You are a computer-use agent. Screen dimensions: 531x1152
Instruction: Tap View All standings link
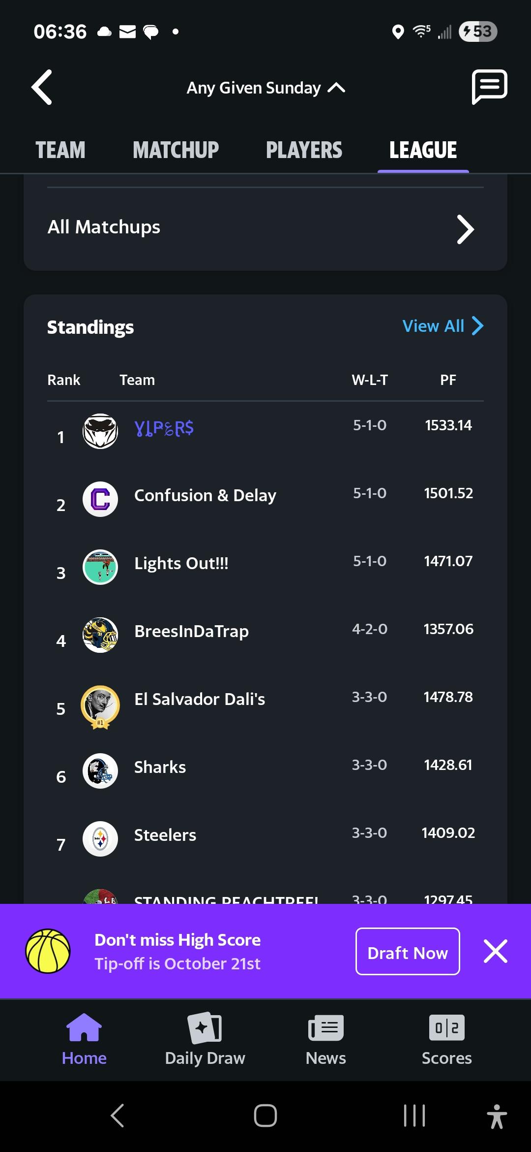click(442, 326)
